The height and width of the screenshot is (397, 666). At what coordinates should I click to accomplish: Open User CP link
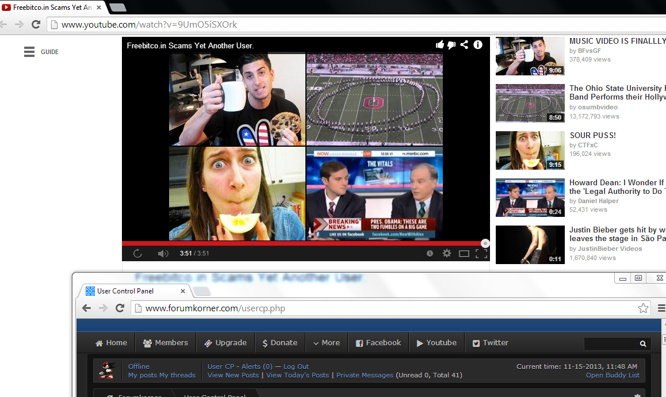221,367
